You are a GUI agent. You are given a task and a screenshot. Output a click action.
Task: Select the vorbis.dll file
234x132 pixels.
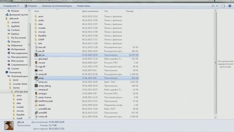click(43, 117)
